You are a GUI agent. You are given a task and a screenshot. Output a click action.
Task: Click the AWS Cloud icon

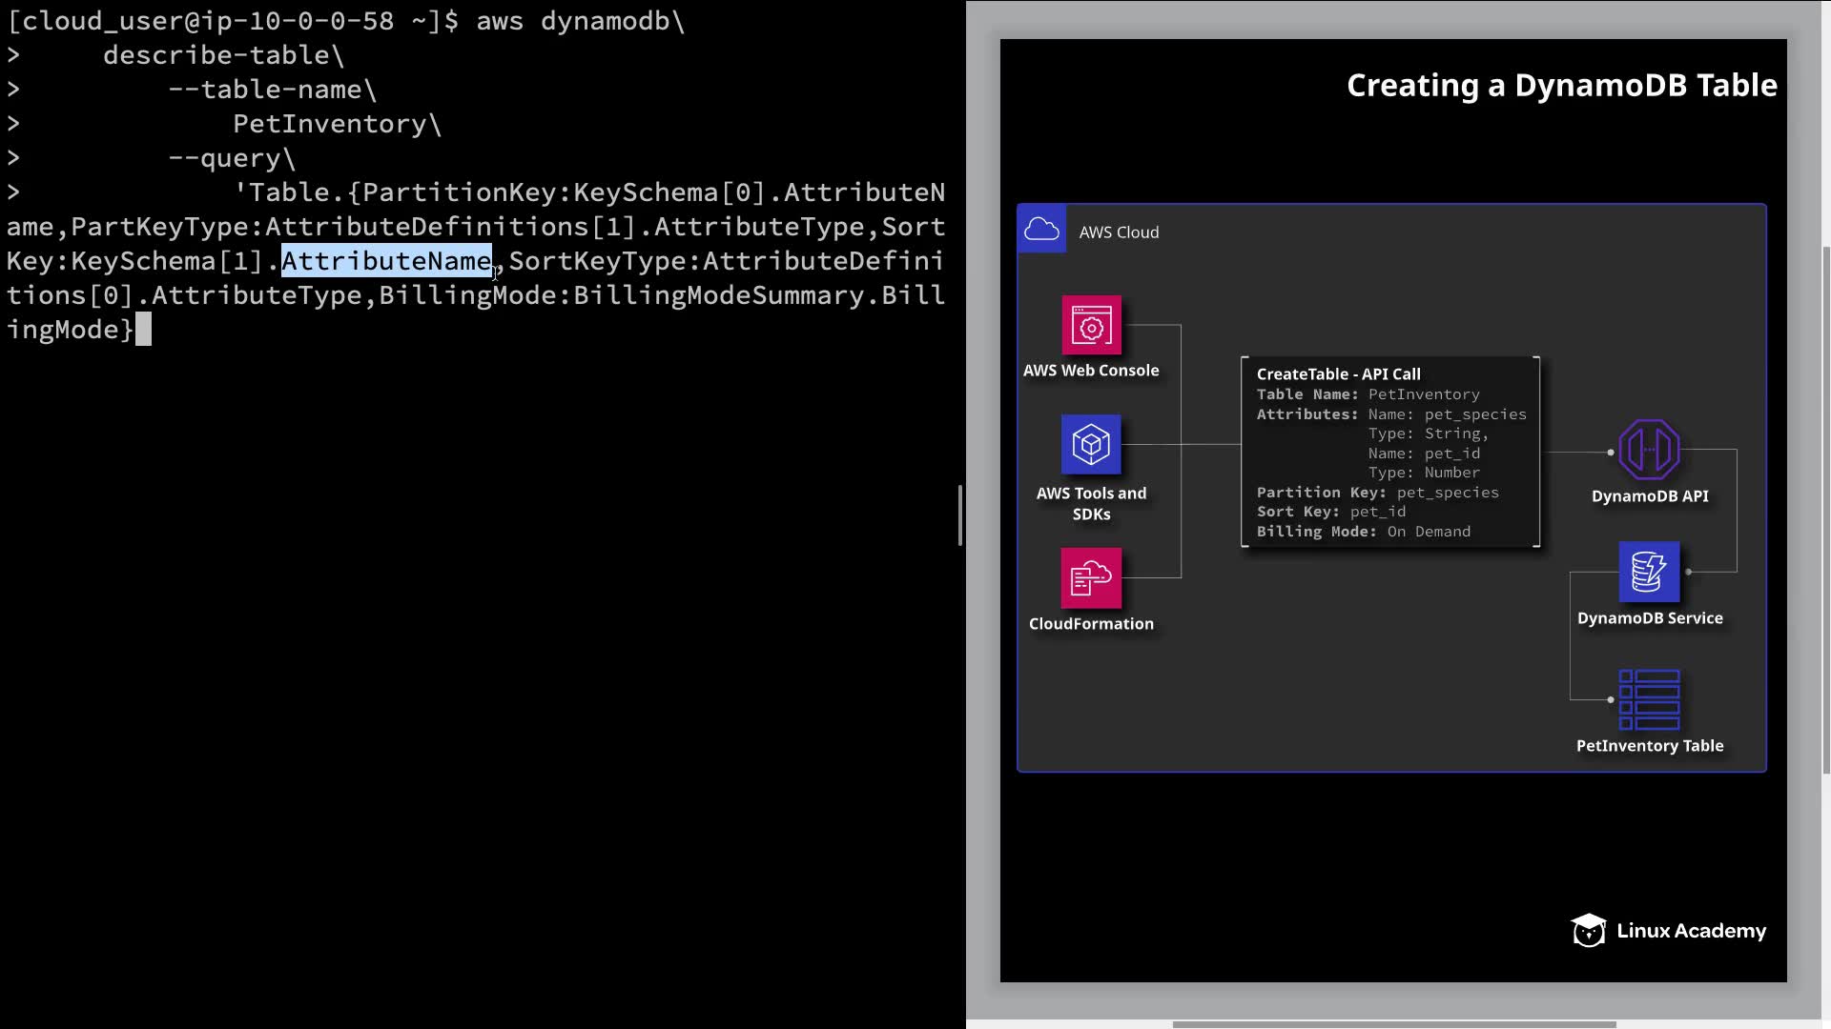tap(1041, 230)
